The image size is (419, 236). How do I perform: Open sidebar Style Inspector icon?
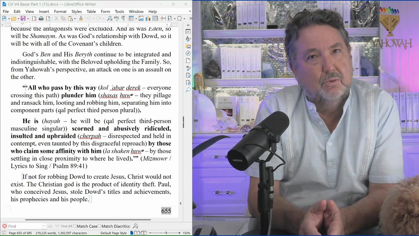(188, 68)
